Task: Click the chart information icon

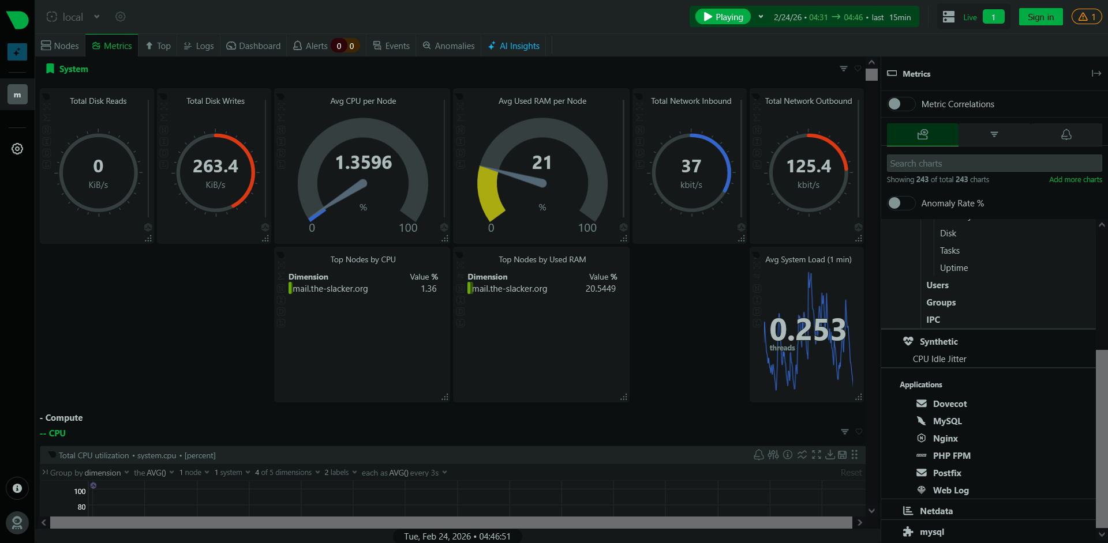Action: coord(788,455)
